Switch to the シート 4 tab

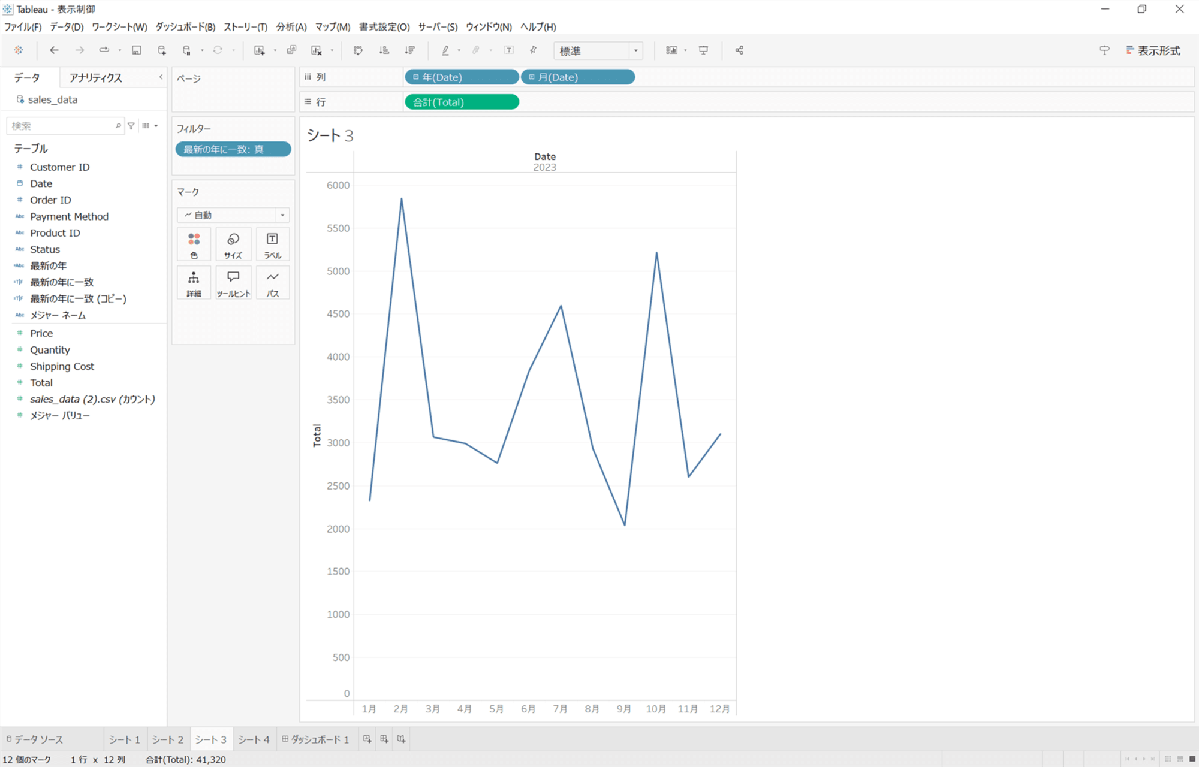254,739
